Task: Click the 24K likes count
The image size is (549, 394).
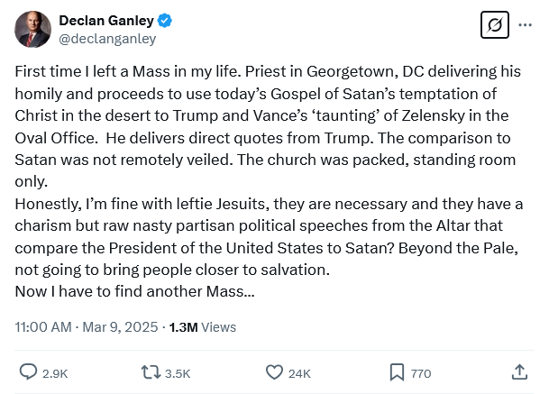Action: [x=300, y=372]
